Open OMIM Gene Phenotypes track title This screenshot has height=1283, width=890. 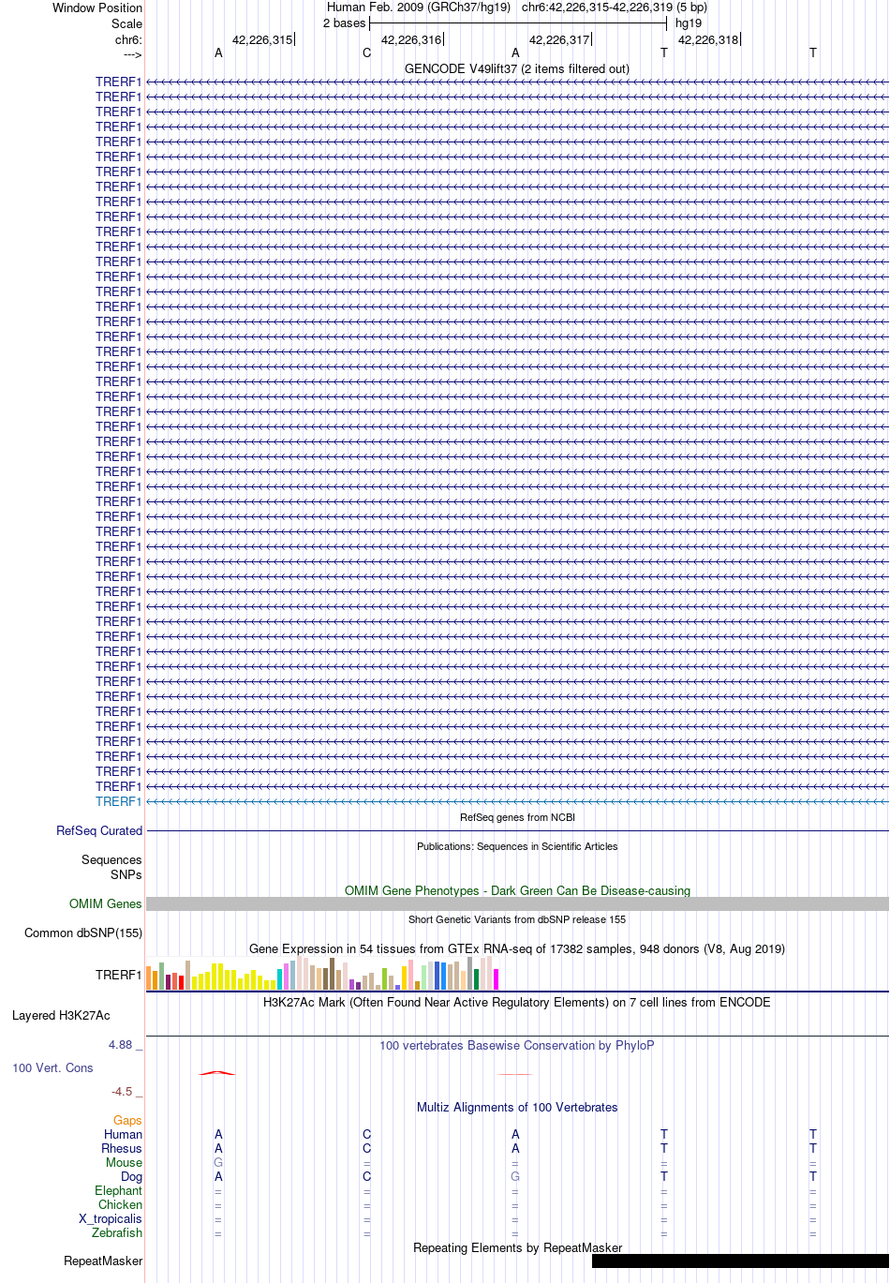517,891
